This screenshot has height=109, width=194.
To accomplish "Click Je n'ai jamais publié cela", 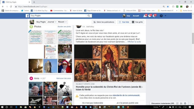I will [x=127, y=103].
